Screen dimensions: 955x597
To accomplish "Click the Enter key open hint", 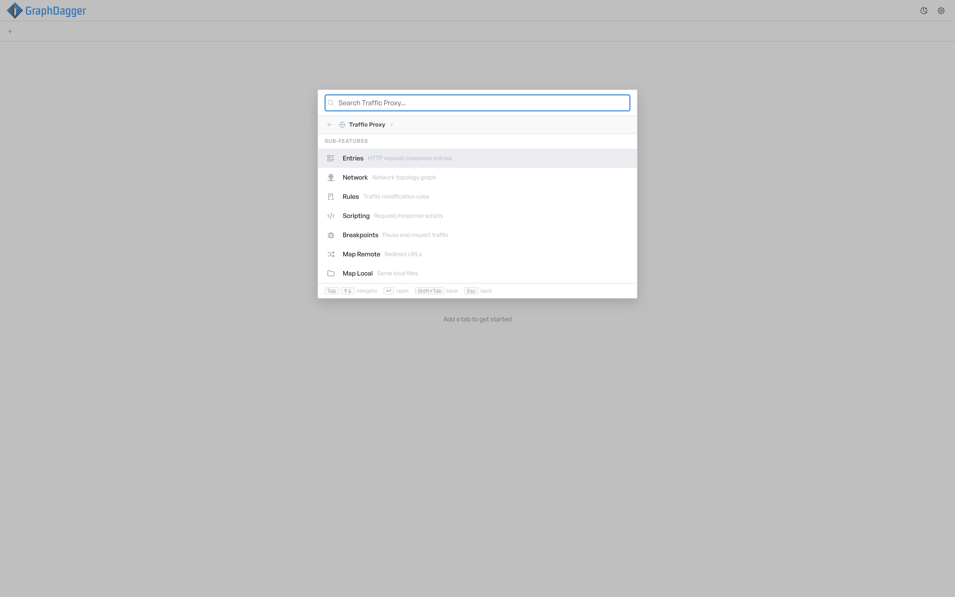I will 389,291.
